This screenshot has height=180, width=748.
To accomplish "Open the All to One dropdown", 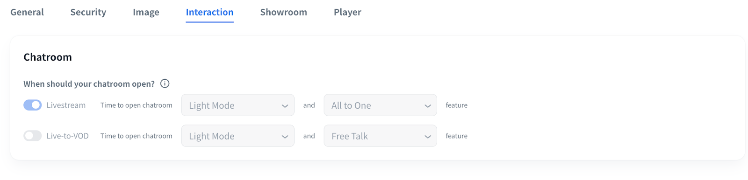I will (380, 105).
